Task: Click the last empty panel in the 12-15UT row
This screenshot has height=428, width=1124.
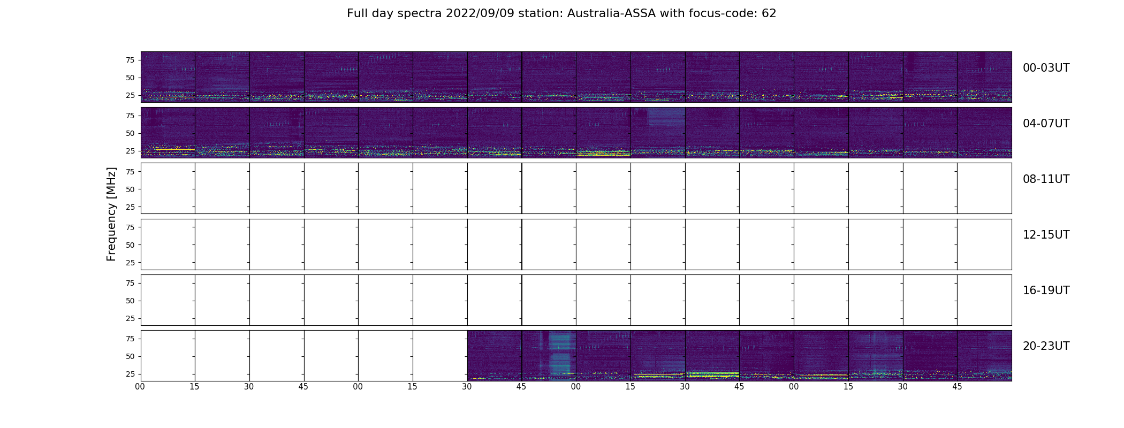Action: [x=984, y=244]
